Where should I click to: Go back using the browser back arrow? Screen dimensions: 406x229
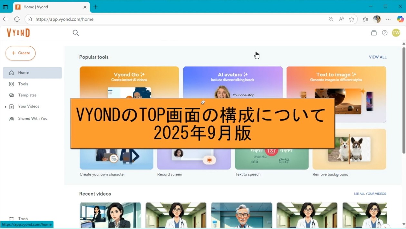click(x=5, y=19)
